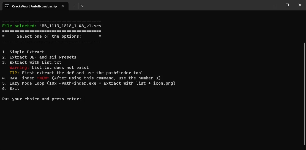Click the filename "MB_1113_1518_1.48_v1.scs"
Screen dimensions: 306x150
coord(72,26)
